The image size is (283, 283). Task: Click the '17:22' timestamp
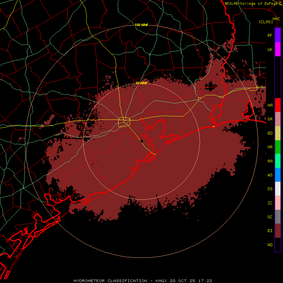(205, 281)
